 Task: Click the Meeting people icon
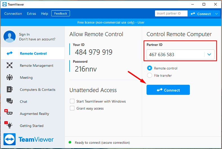(x=10, y=77)
